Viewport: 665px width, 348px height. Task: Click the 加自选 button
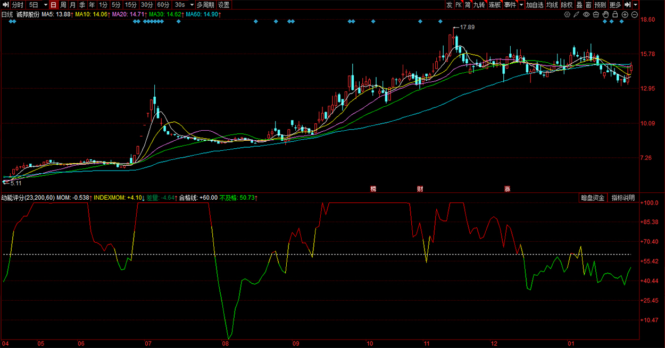click(535, 5)
